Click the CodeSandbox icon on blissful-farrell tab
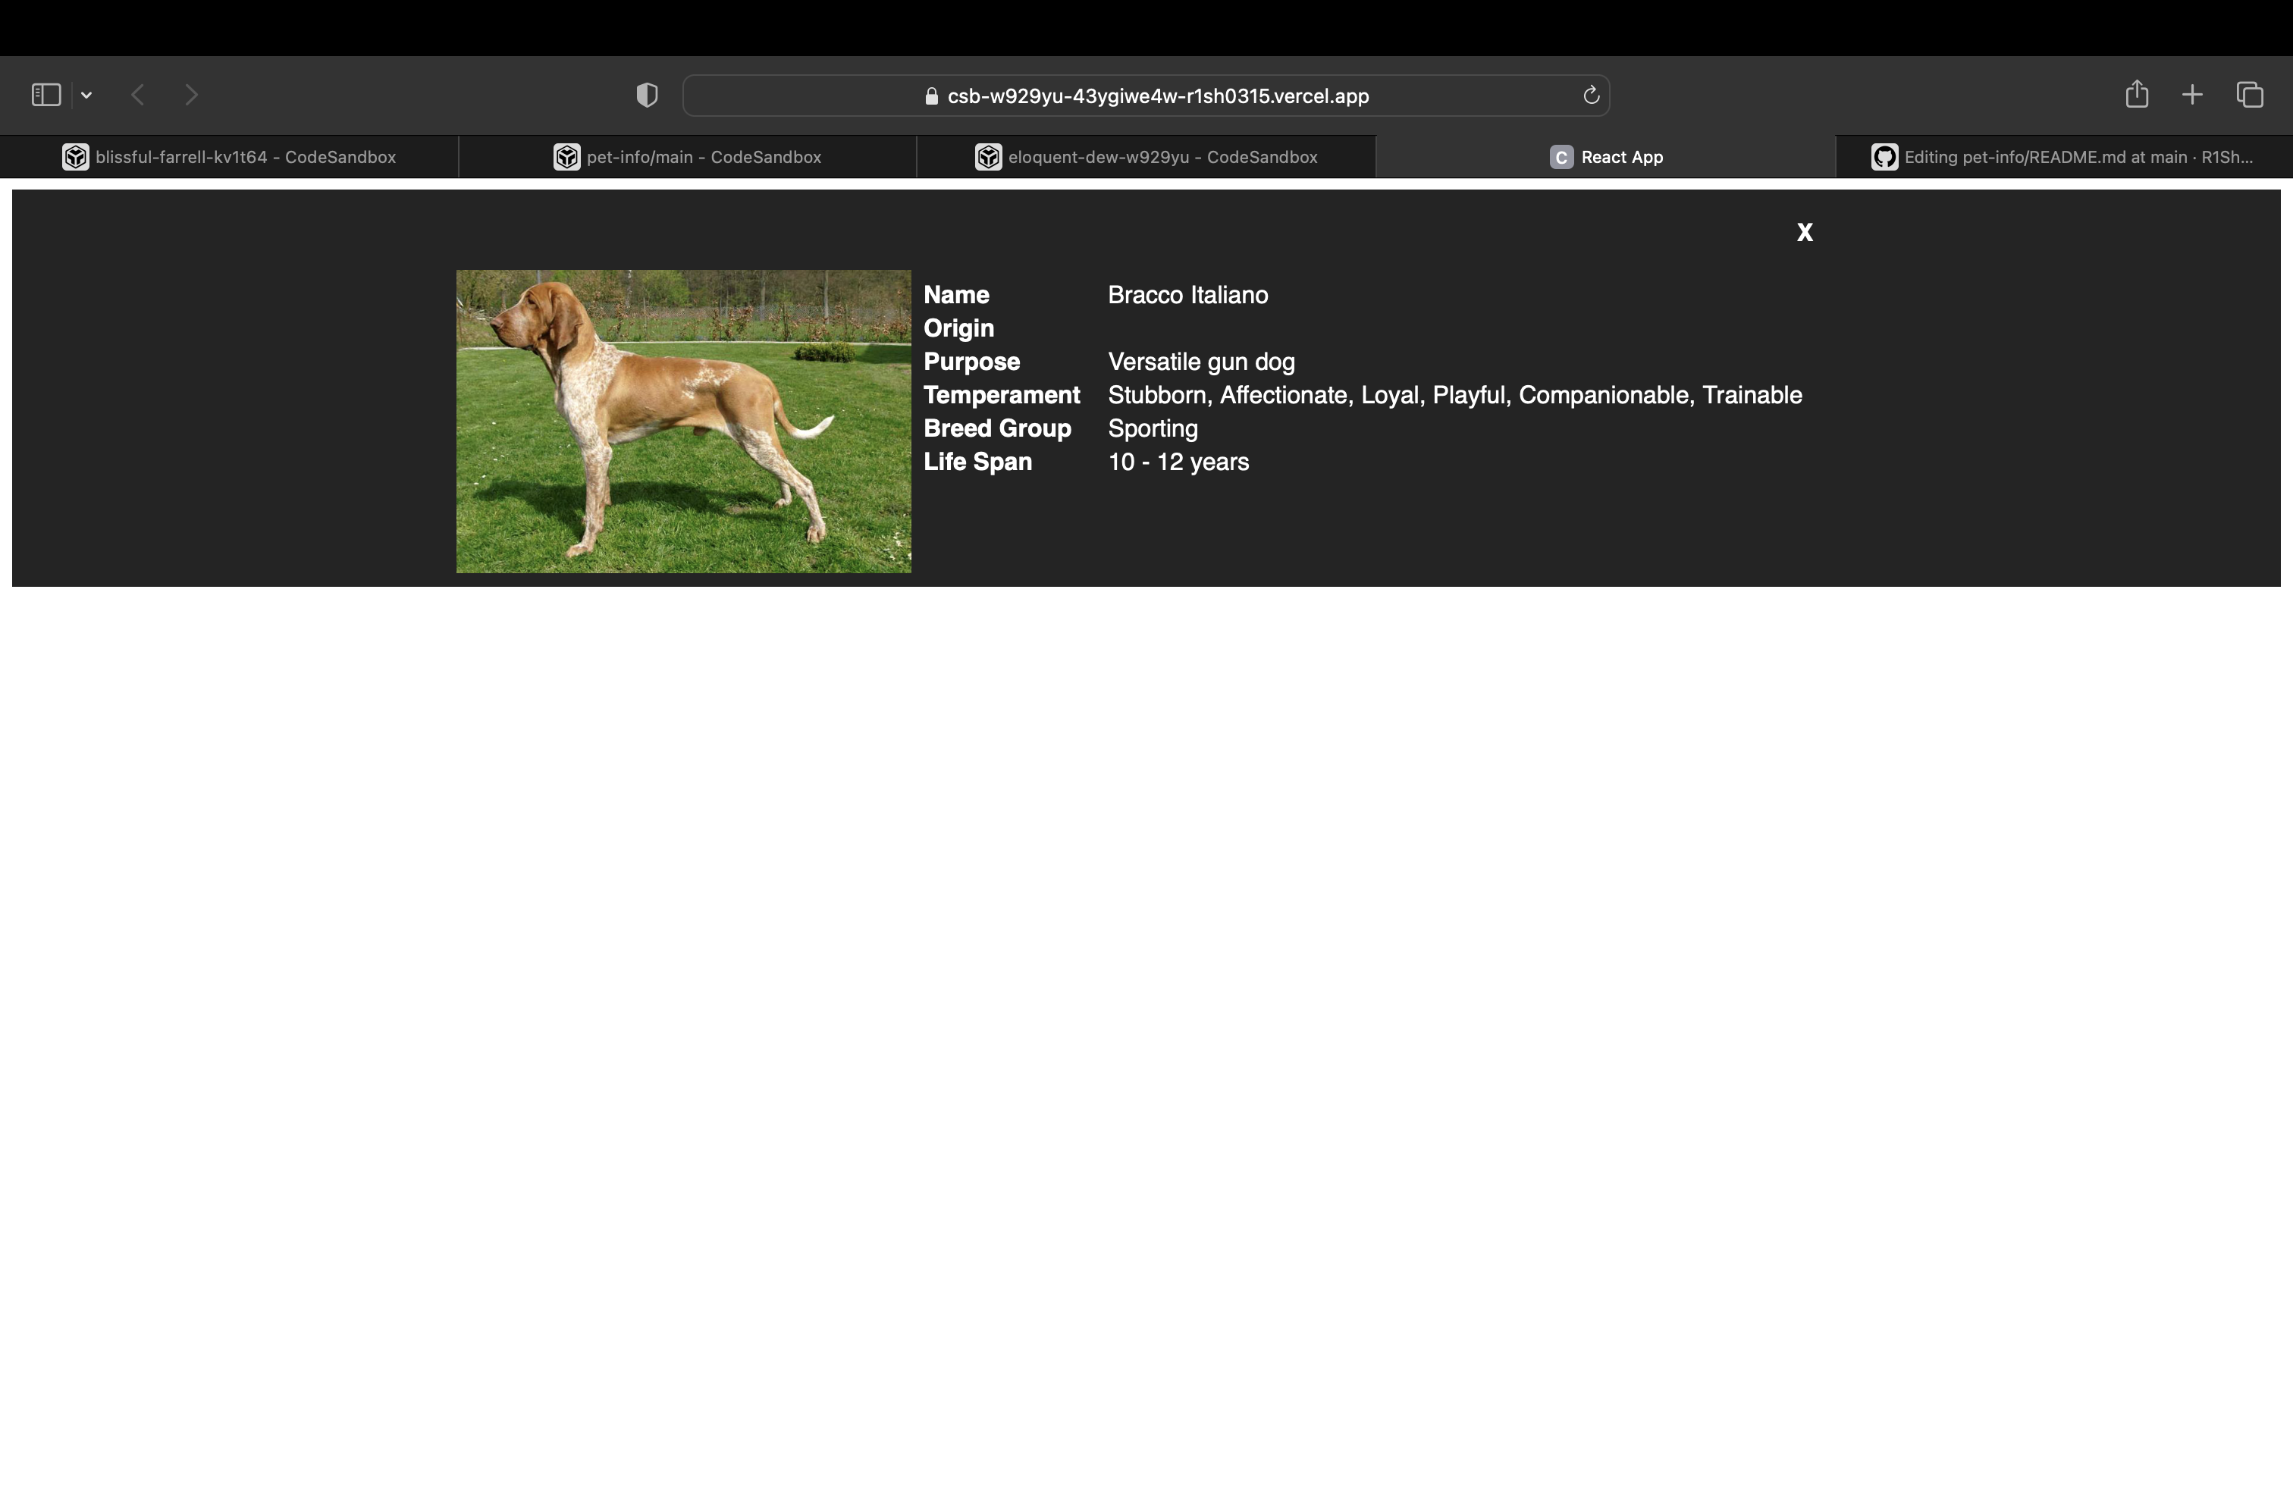Screen dimensions: 2293x1489 click(75, 156)
